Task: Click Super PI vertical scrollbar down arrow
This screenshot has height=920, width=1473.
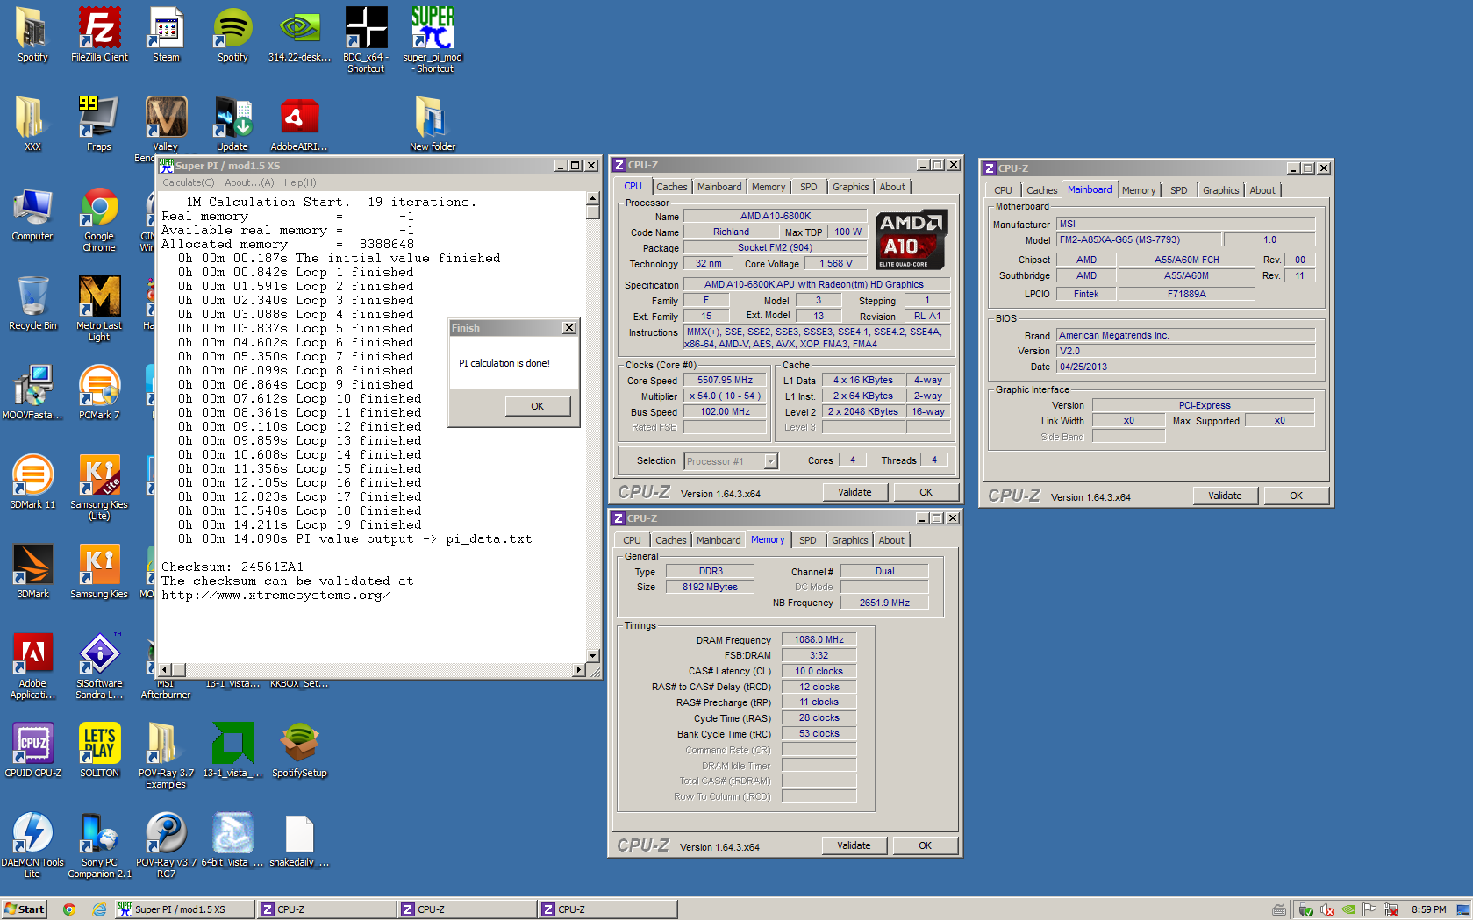Action: (x=593, y=655)
